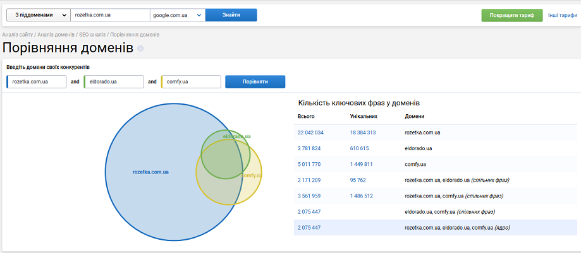Click the Знайти button
The width and height of the screenshot is (581, 253).
click(x=231, y=15)
